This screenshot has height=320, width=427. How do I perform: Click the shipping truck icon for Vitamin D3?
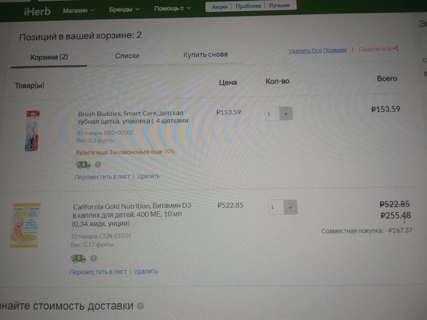coord(78,259)
